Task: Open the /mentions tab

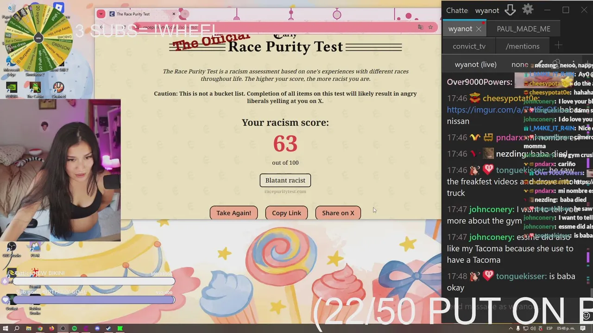Action: coord(523,46)
